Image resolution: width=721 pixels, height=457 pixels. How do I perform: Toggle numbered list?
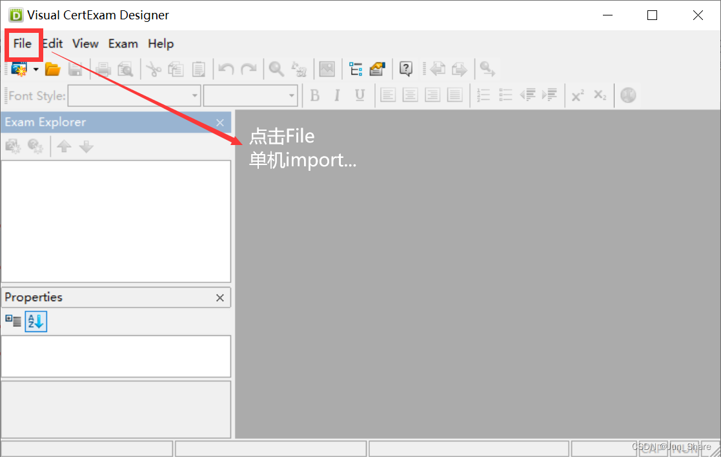click(483, 95)
